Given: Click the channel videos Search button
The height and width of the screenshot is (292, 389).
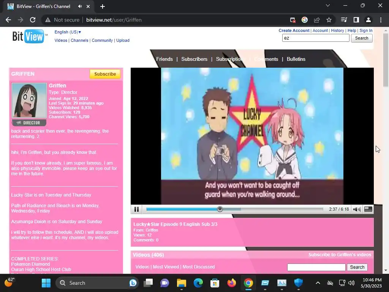Looking at the screenshot, I should 357,267.
